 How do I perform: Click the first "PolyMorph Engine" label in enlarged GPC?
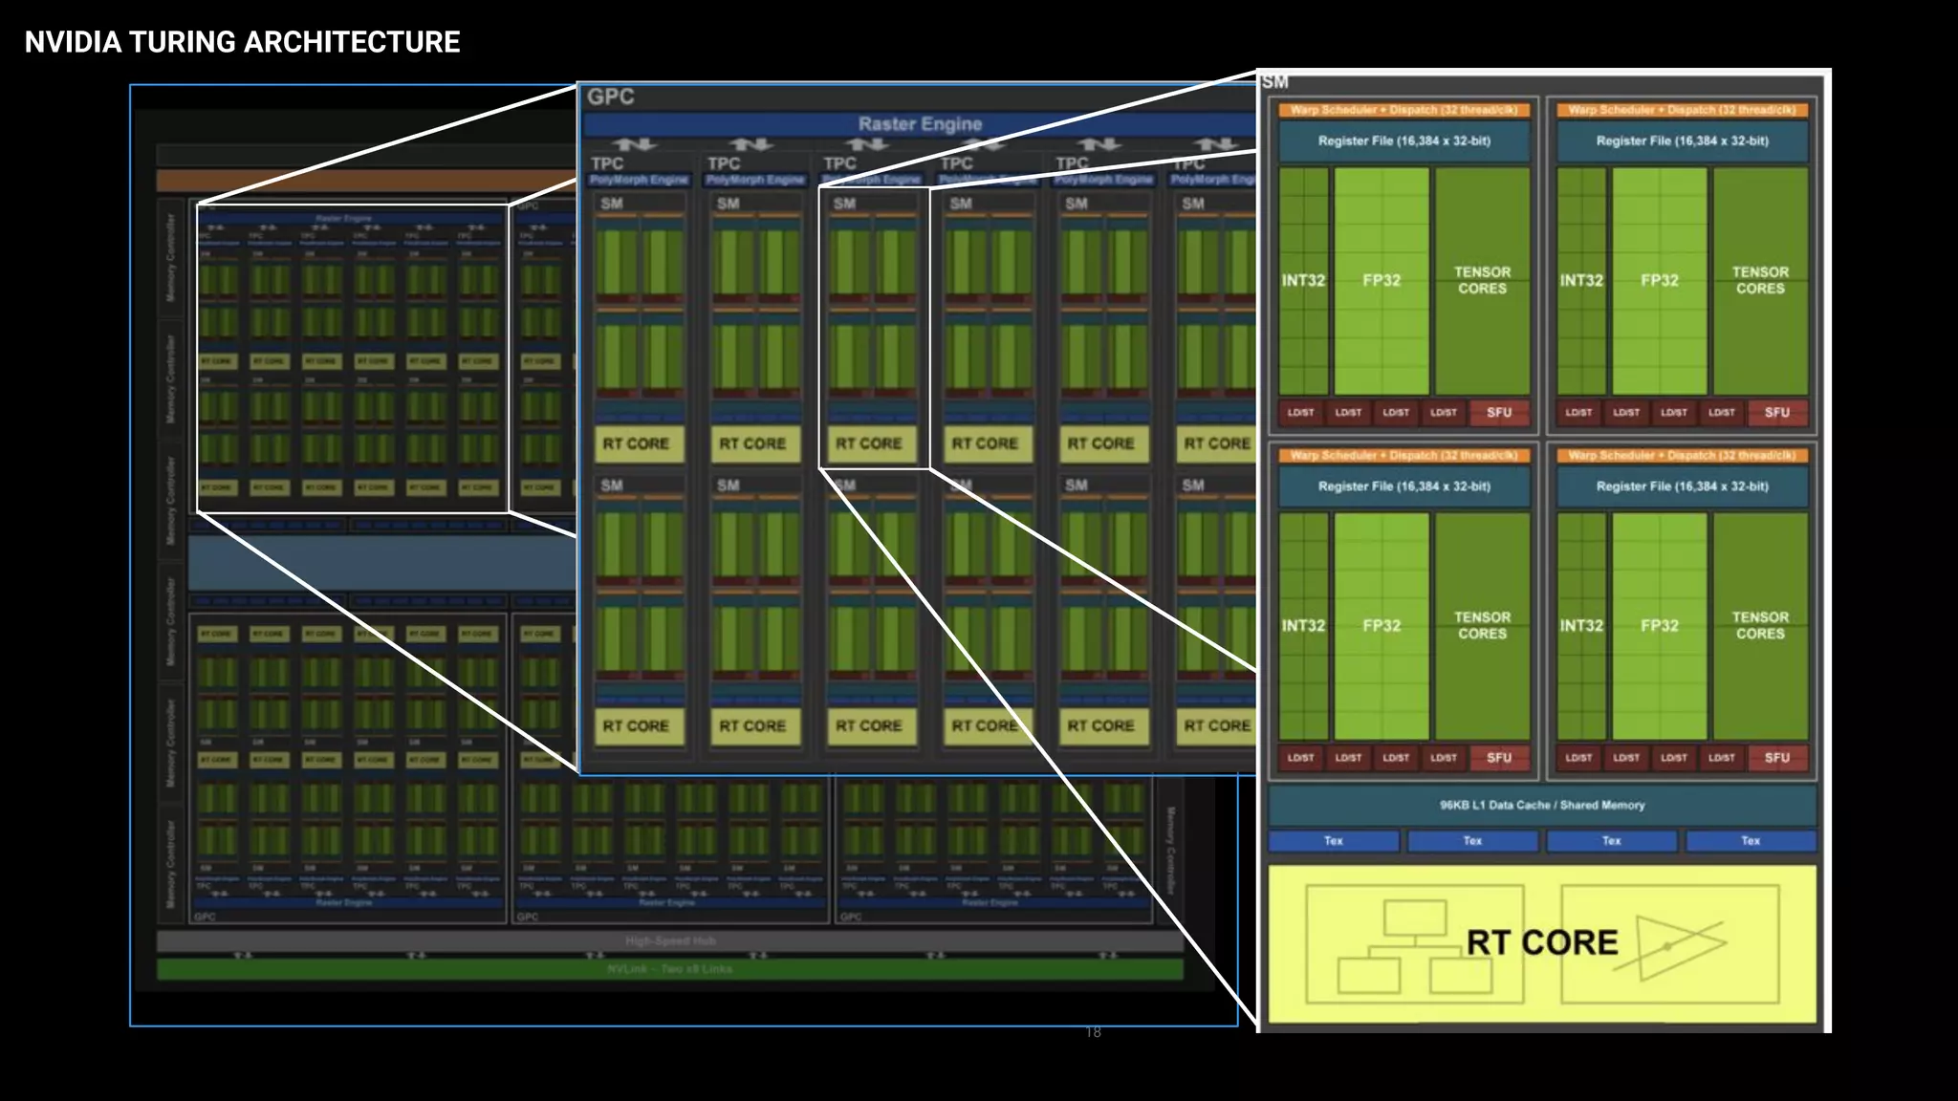tap(639, 180)
